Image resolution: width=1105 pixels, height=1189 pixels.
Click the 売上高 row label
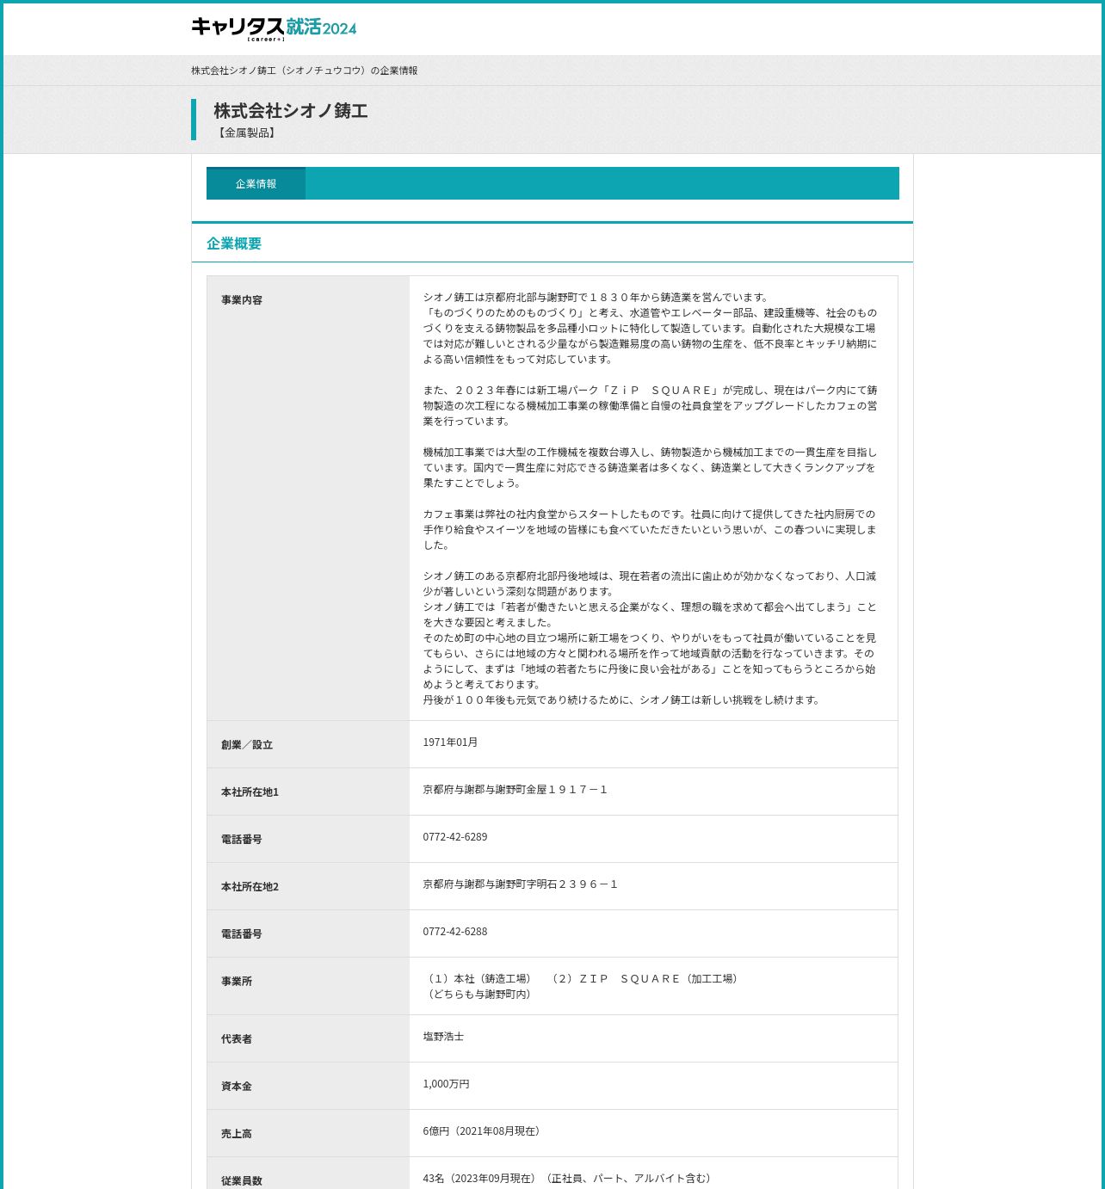click(237, 1134)
